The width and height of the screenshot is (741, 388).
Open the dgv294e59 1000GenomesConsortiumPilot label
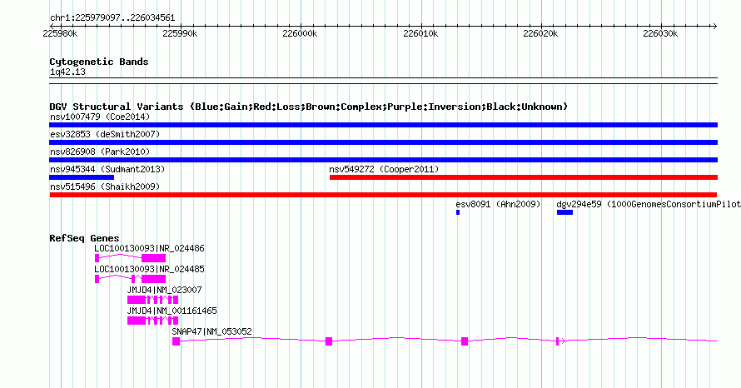[649, 204]
